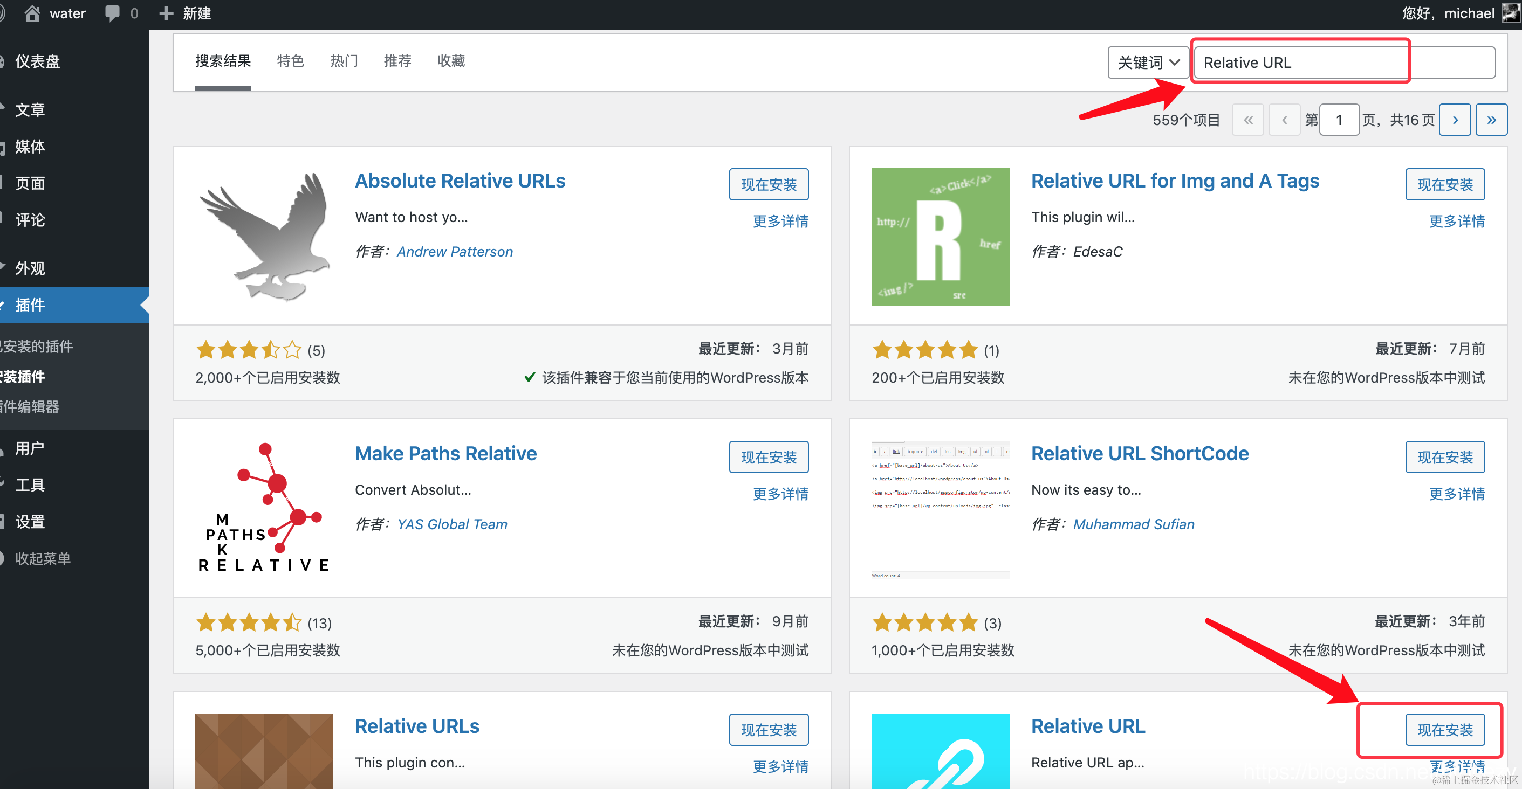Click the plus icon for 新建
This screenshot has width=1522, height=789.
click(x=167, y=13)
